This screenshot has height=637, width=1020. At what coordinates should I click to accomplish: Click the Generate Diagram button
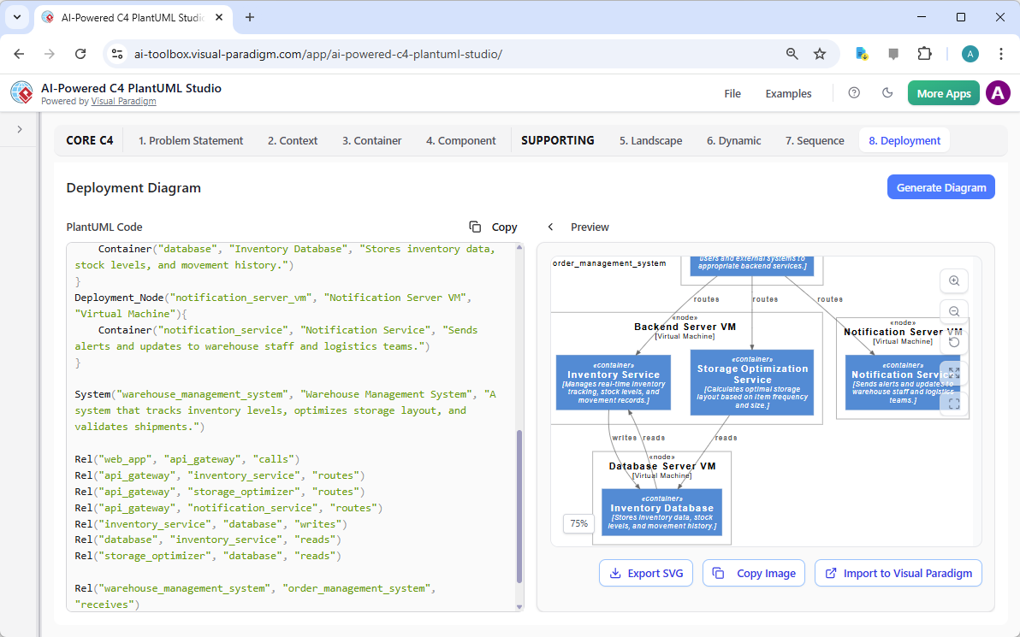pyautogui.click(x=940, y=186)
